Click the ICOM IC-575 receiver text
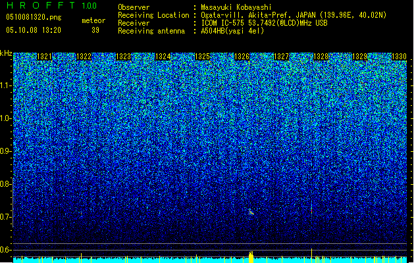This screenshot has height=263, width=414. 264,23
